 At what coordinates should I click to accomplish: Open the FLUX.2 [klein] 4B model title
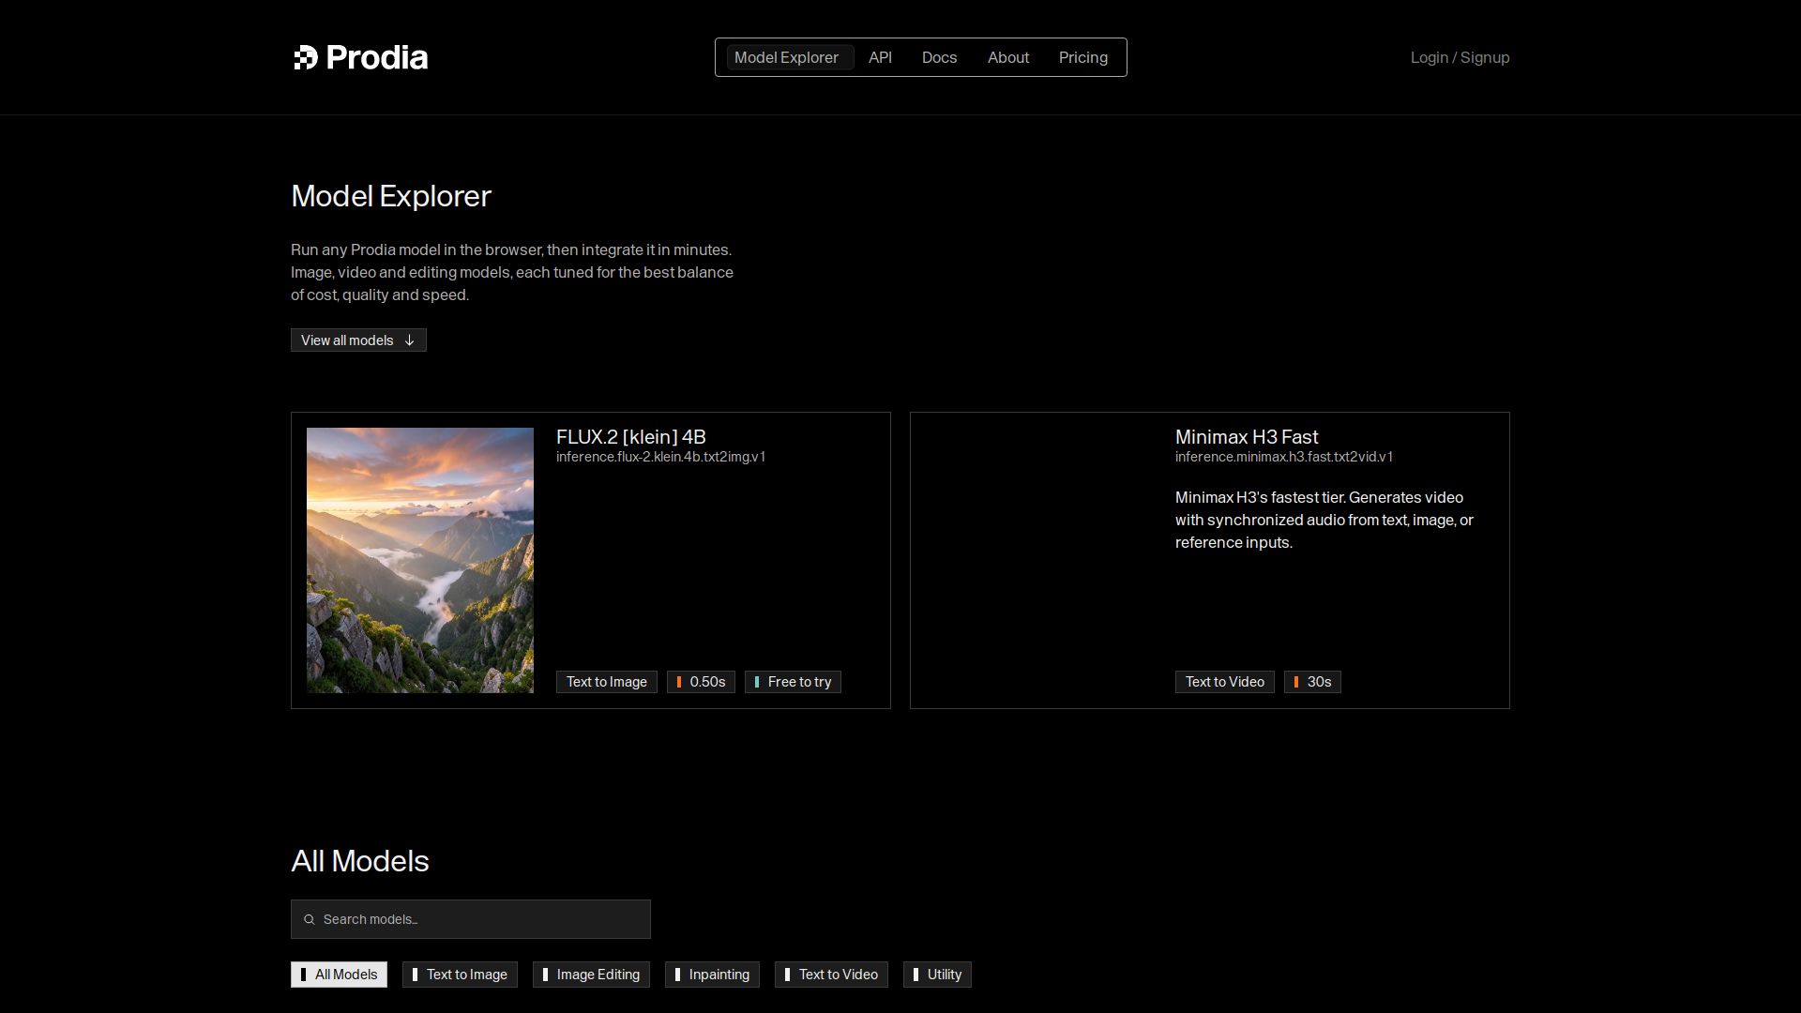pos(631,437)
